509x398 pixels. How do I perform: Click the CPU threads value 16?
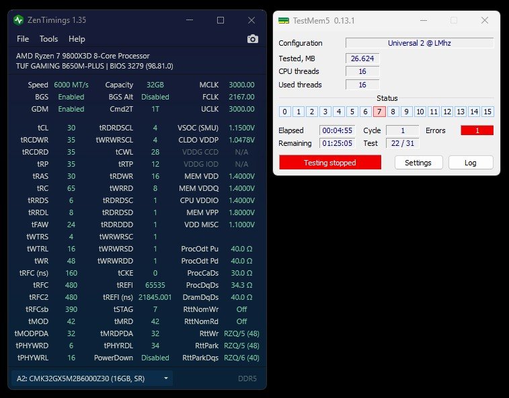(362, 71)
